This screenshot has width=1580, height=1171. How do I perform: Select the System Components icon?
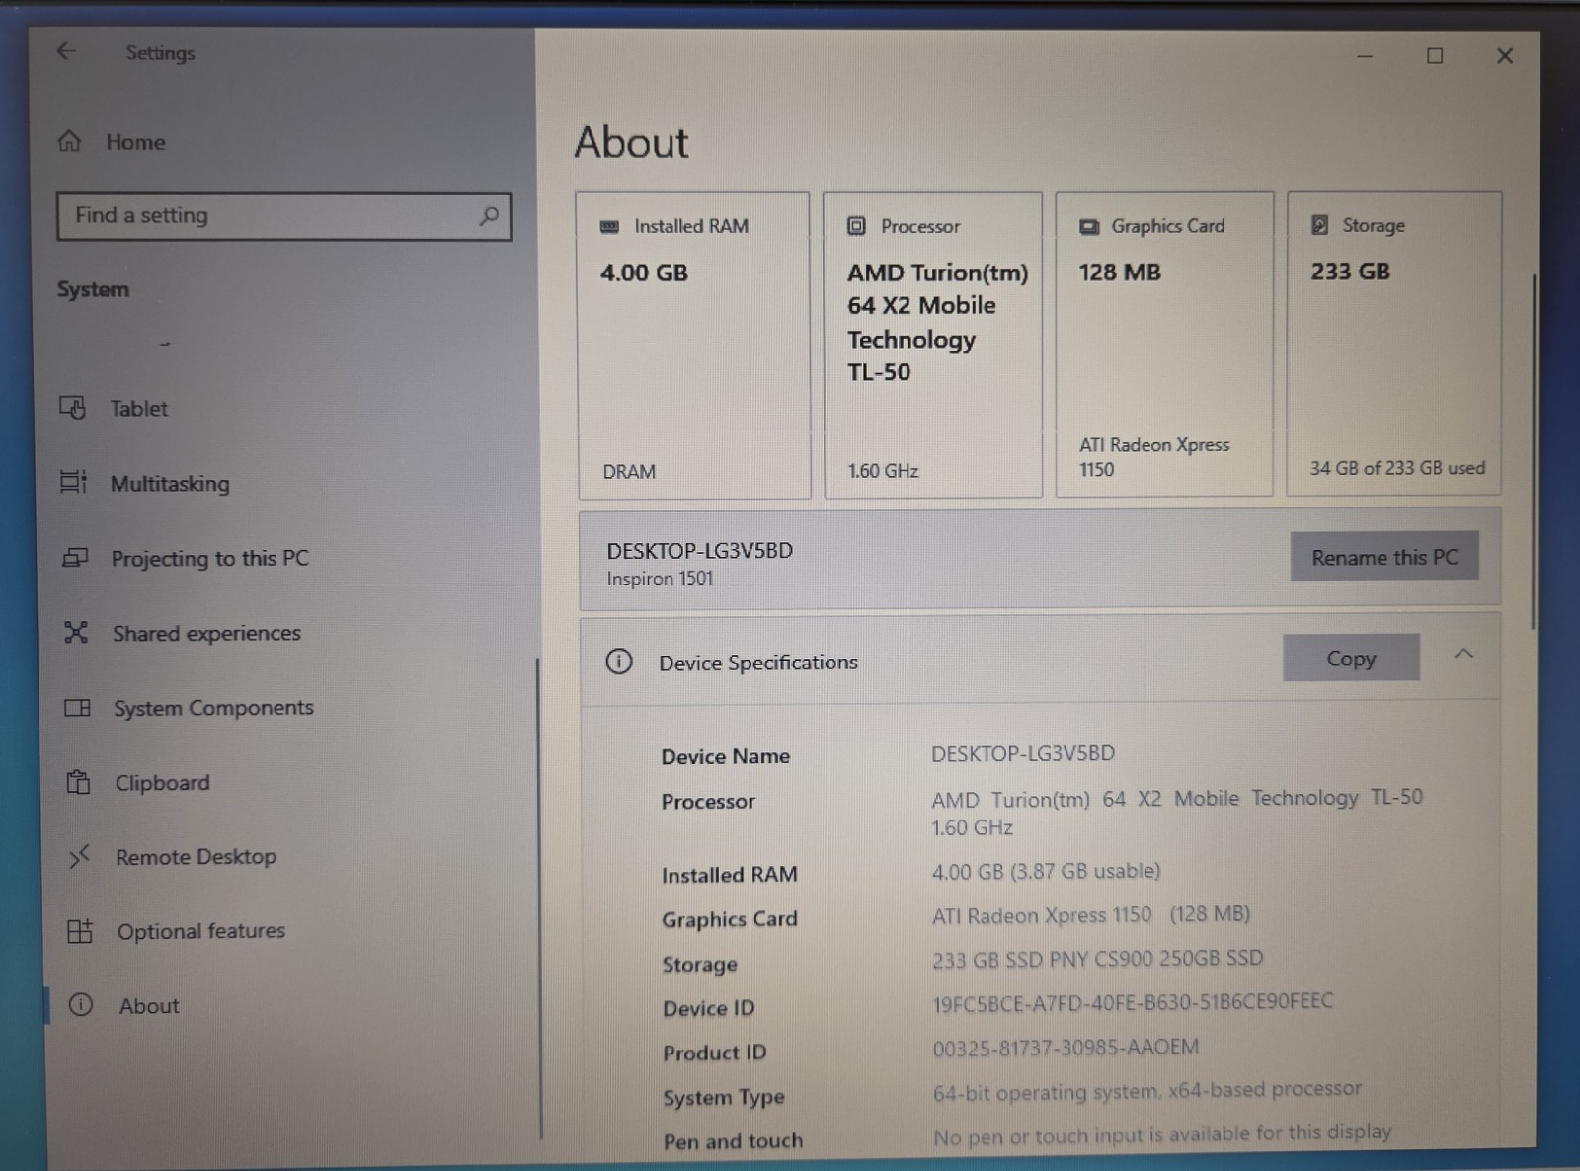tap(77, 707)
